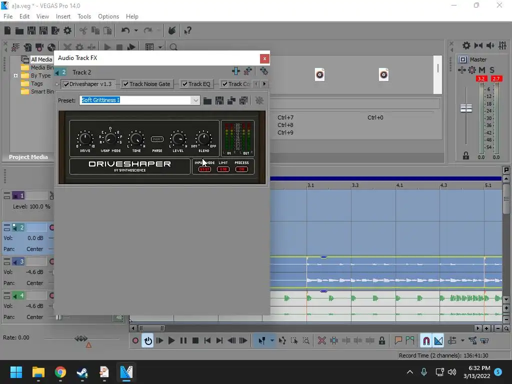Open Google Chrome from the taskbar
Viewport: 512px width, 384px height.
coord(60,372)
